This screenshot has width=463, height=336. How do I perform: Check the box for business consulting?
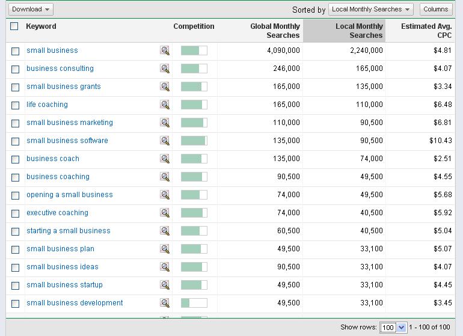coord(16,69)
